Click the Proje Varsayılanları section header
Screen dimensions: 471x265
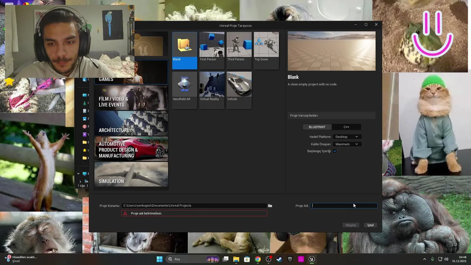[x=332, y=116]
